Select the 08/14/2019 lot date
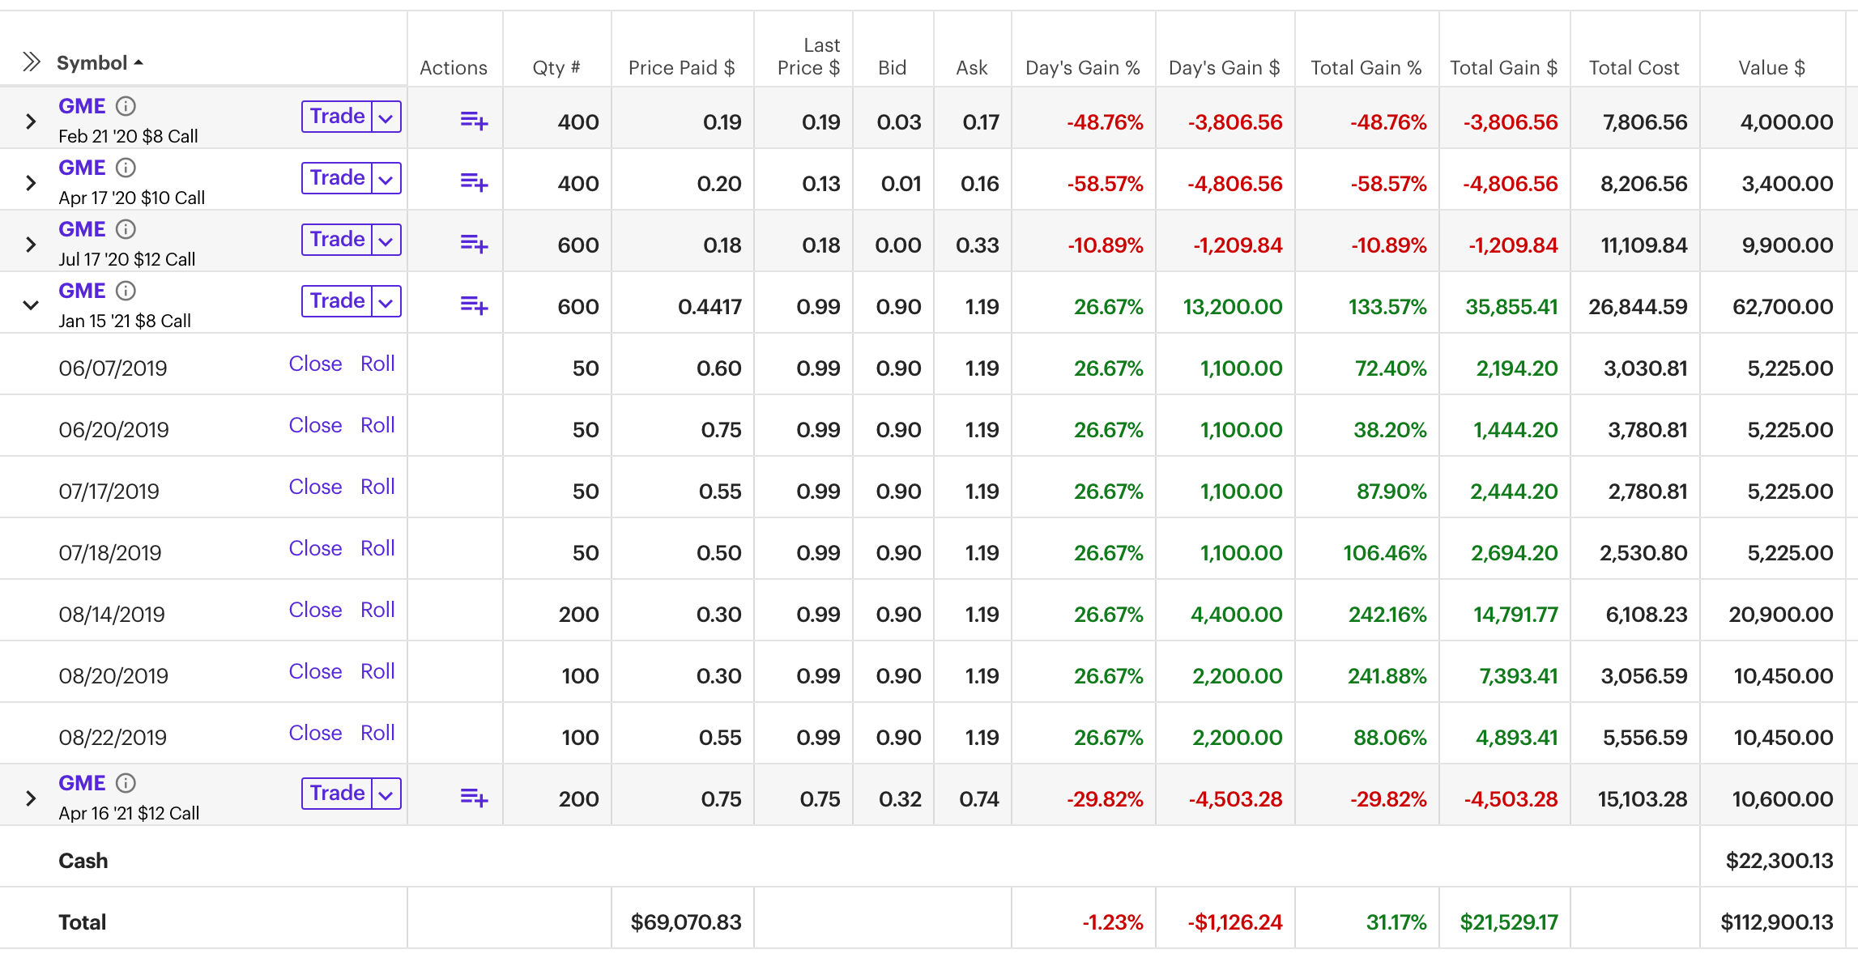Viewport: 1858px width, 962px height. 112,614
